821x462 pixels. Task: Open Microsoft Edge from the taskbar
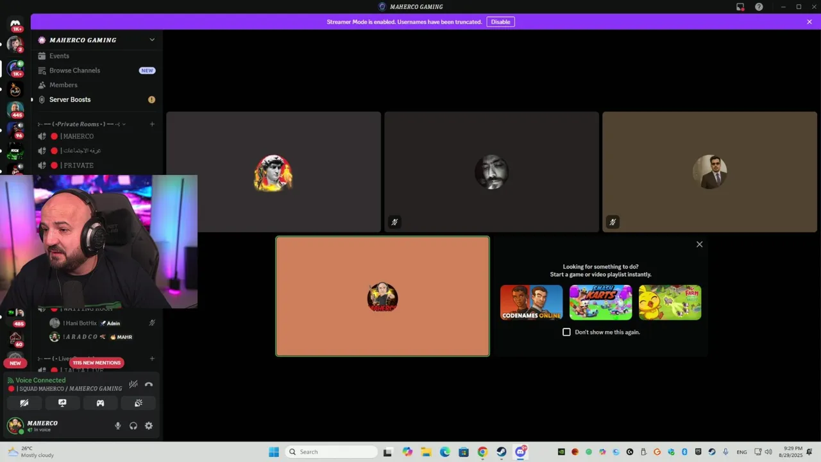pos(445,452)
